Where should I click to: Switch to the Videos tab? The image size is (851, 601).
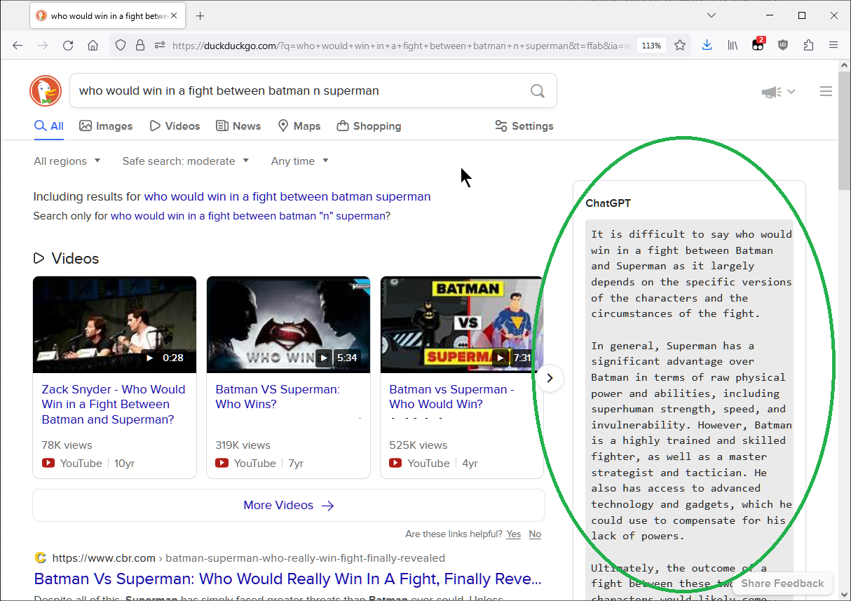click(175, 126)
